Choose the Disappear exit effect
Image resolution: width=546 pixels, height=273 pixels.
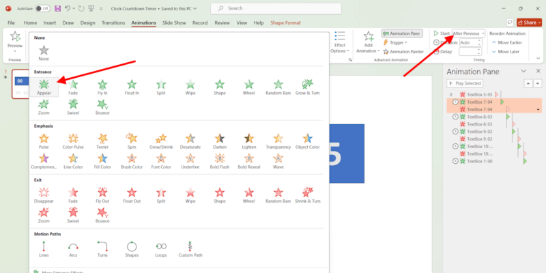pos(44,195)
